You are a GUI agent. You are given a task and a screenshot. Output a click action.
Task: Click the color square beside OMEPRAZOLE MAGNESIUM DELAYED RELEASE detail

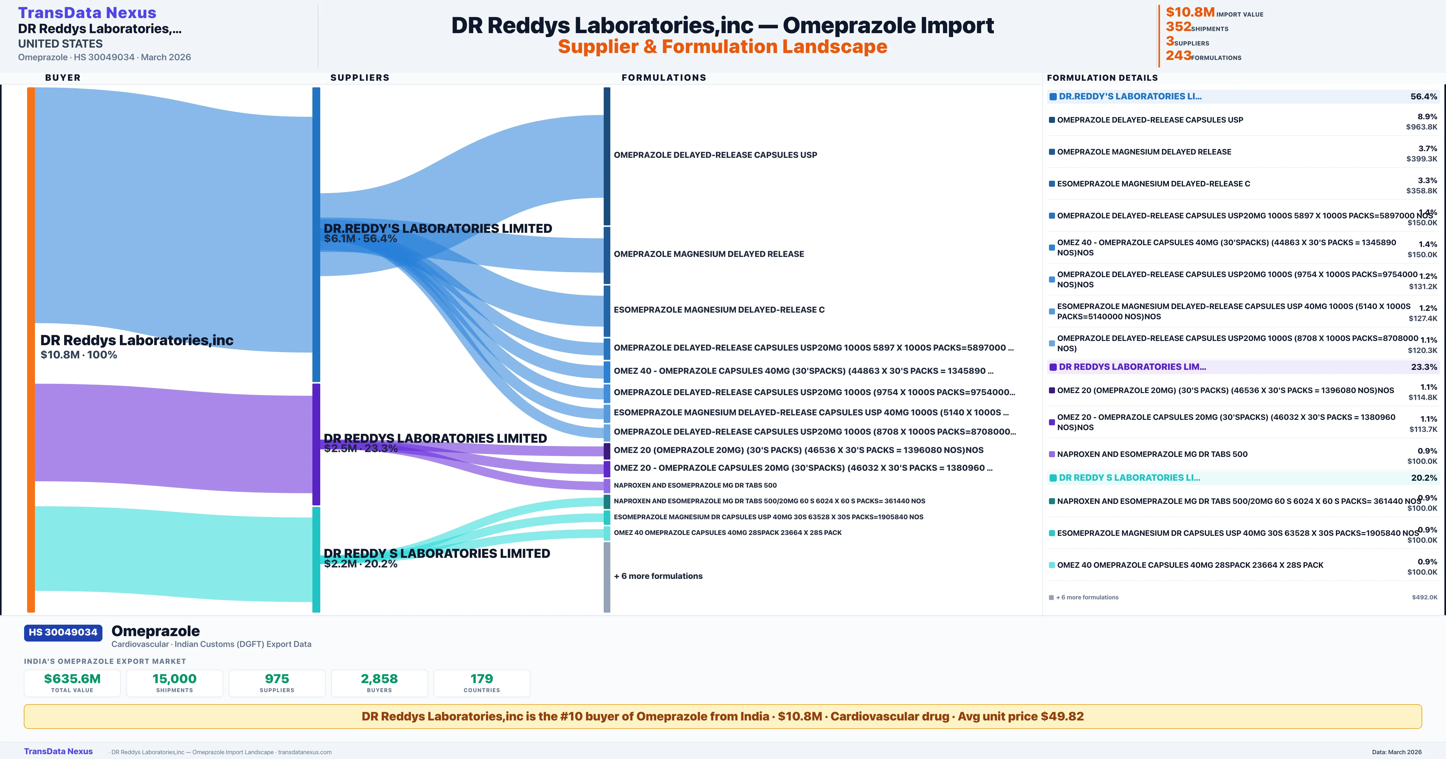1052,152
